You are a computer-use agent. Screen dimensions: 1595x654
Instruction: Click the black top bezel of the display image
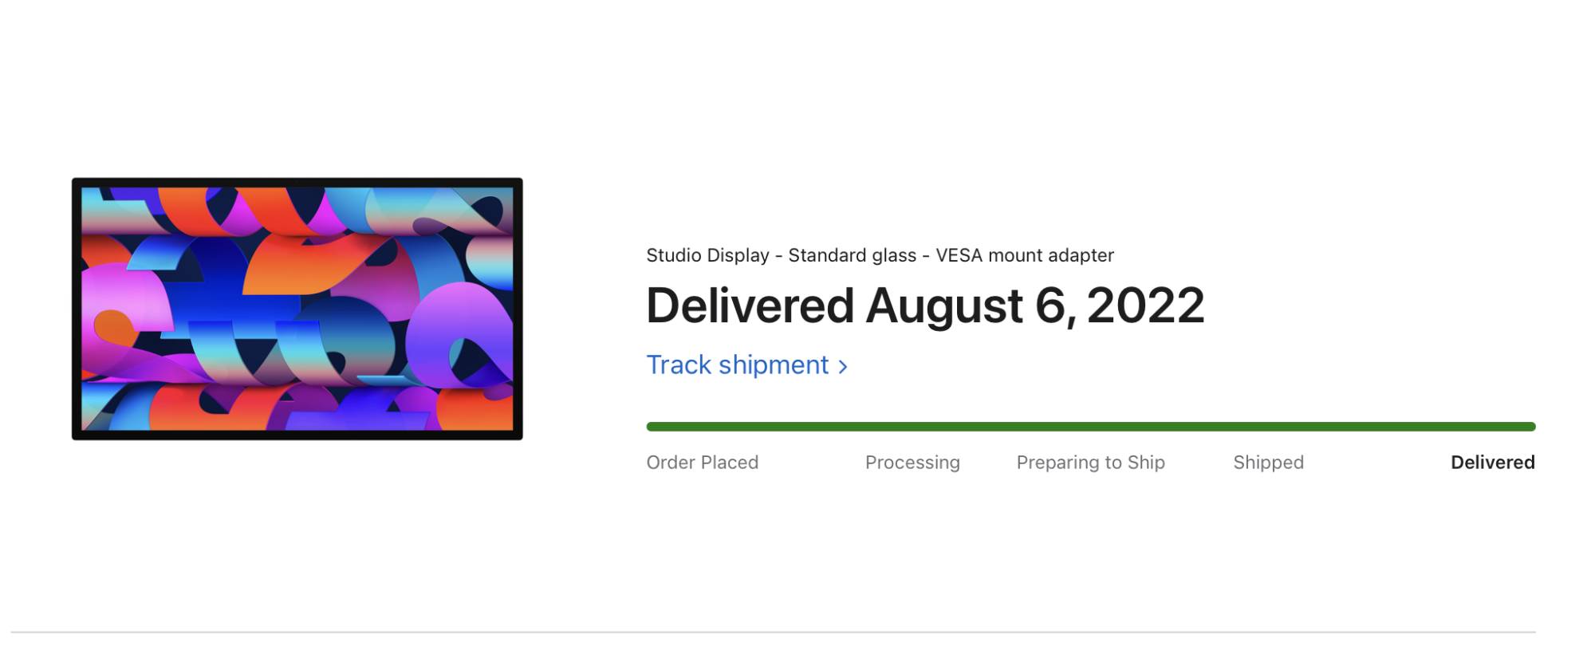tap(297, 183)
